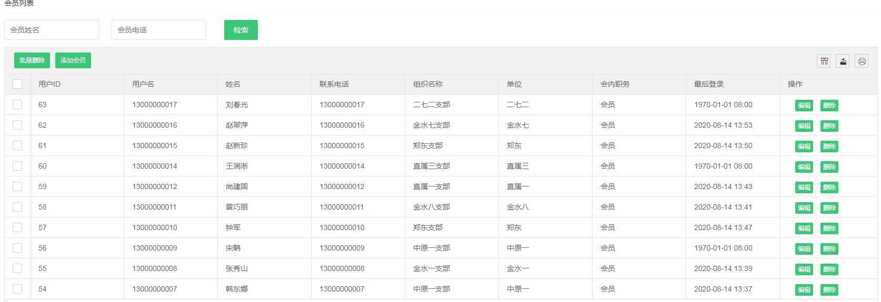881x302 pixels.
Task: Open the column filter icon
Action: 824,61
